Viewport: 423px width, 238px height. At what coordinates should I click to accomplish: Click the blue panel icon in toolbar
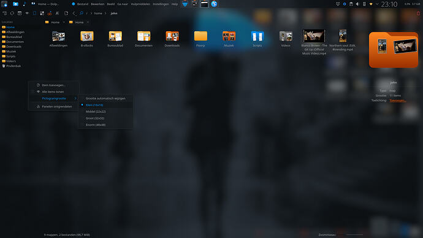pyautogui.click(x=34, y=13)
